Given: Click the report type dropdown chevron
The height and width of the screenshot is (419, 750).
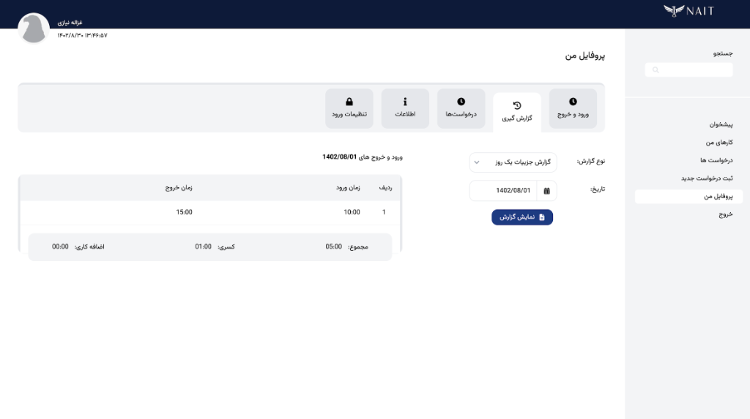Looking at the screenshot, I should click(x=477, y=162).
